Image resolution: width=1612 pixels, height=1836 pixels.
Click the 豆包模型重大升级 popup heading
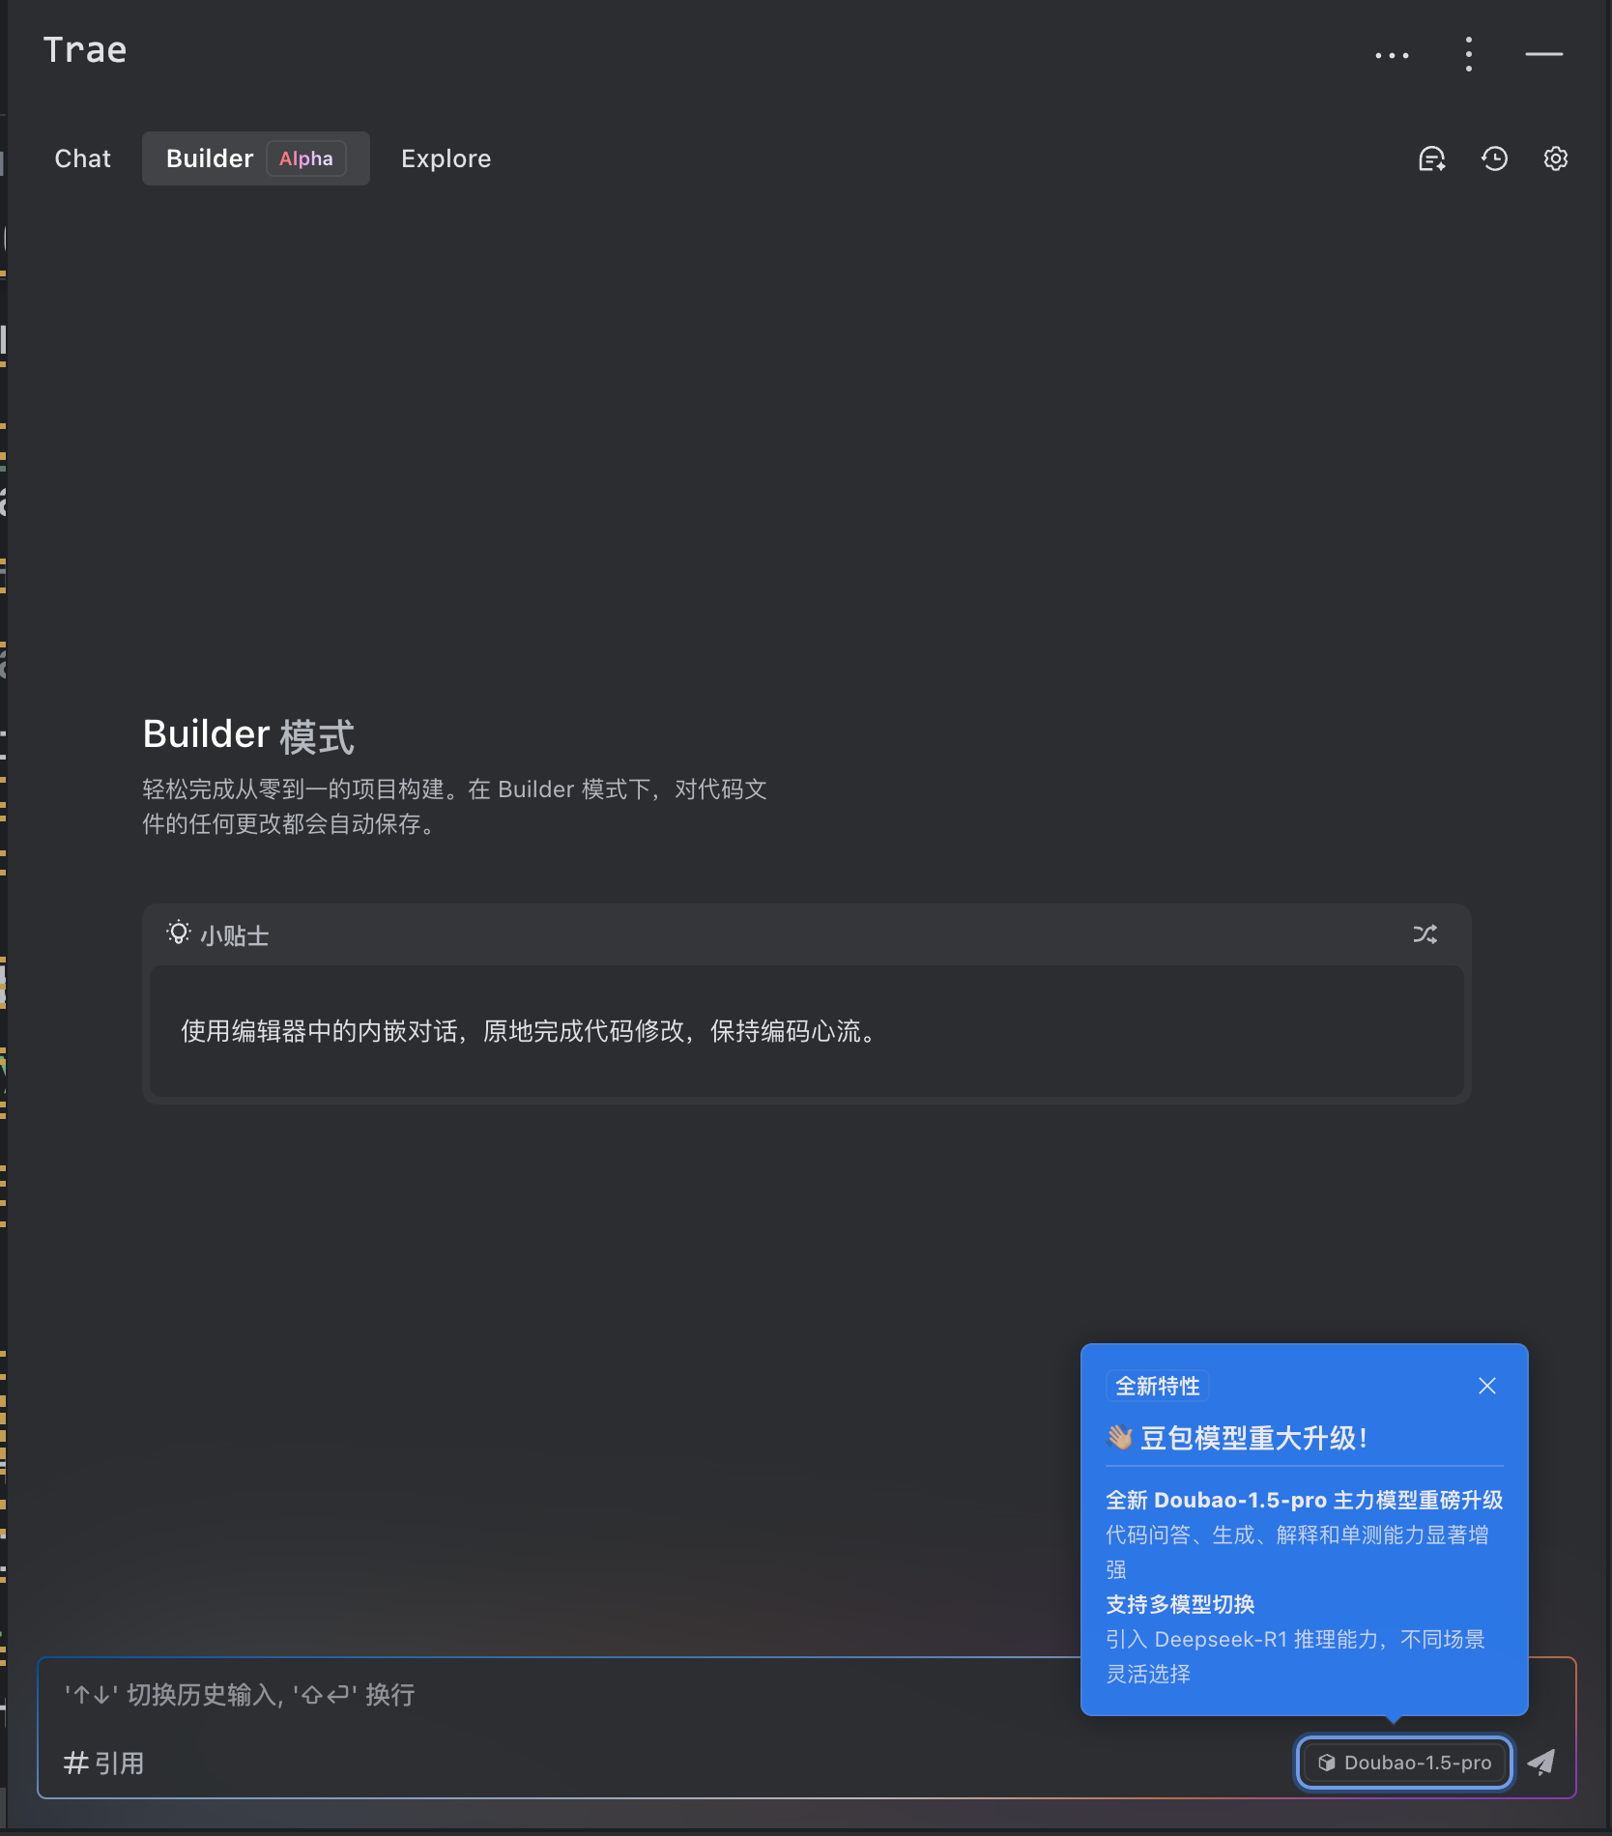point(1252,1438)
